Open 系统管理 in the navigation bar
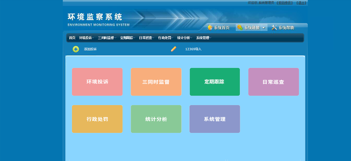The width and height of the screenshot is (351, 161). [x=203, y=38]
